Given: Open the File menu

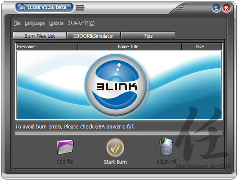Looking at the screenshot, I should click(17, 23).
